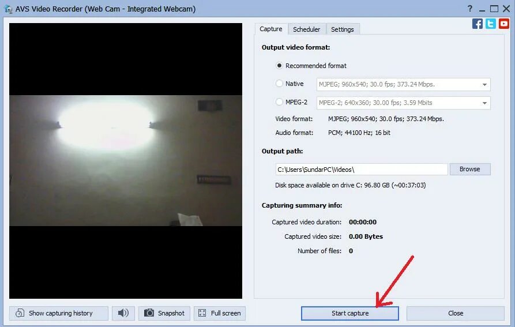
Task: Select the Native format radio button
Action: [279, 84]
